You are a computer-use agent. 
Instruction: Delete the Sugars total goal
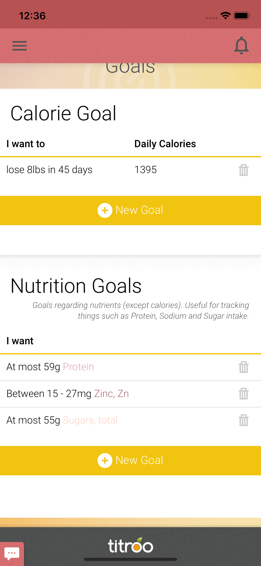pyautogui.click(x=244, y=420)
